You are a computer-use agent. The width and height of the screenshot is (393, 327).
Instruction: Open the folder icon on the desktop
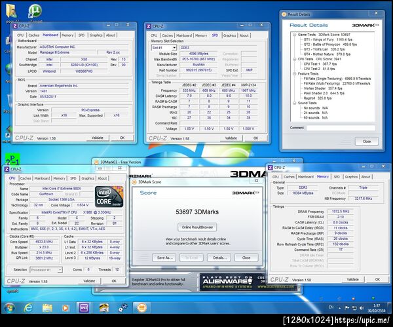(x=12, y=11)
